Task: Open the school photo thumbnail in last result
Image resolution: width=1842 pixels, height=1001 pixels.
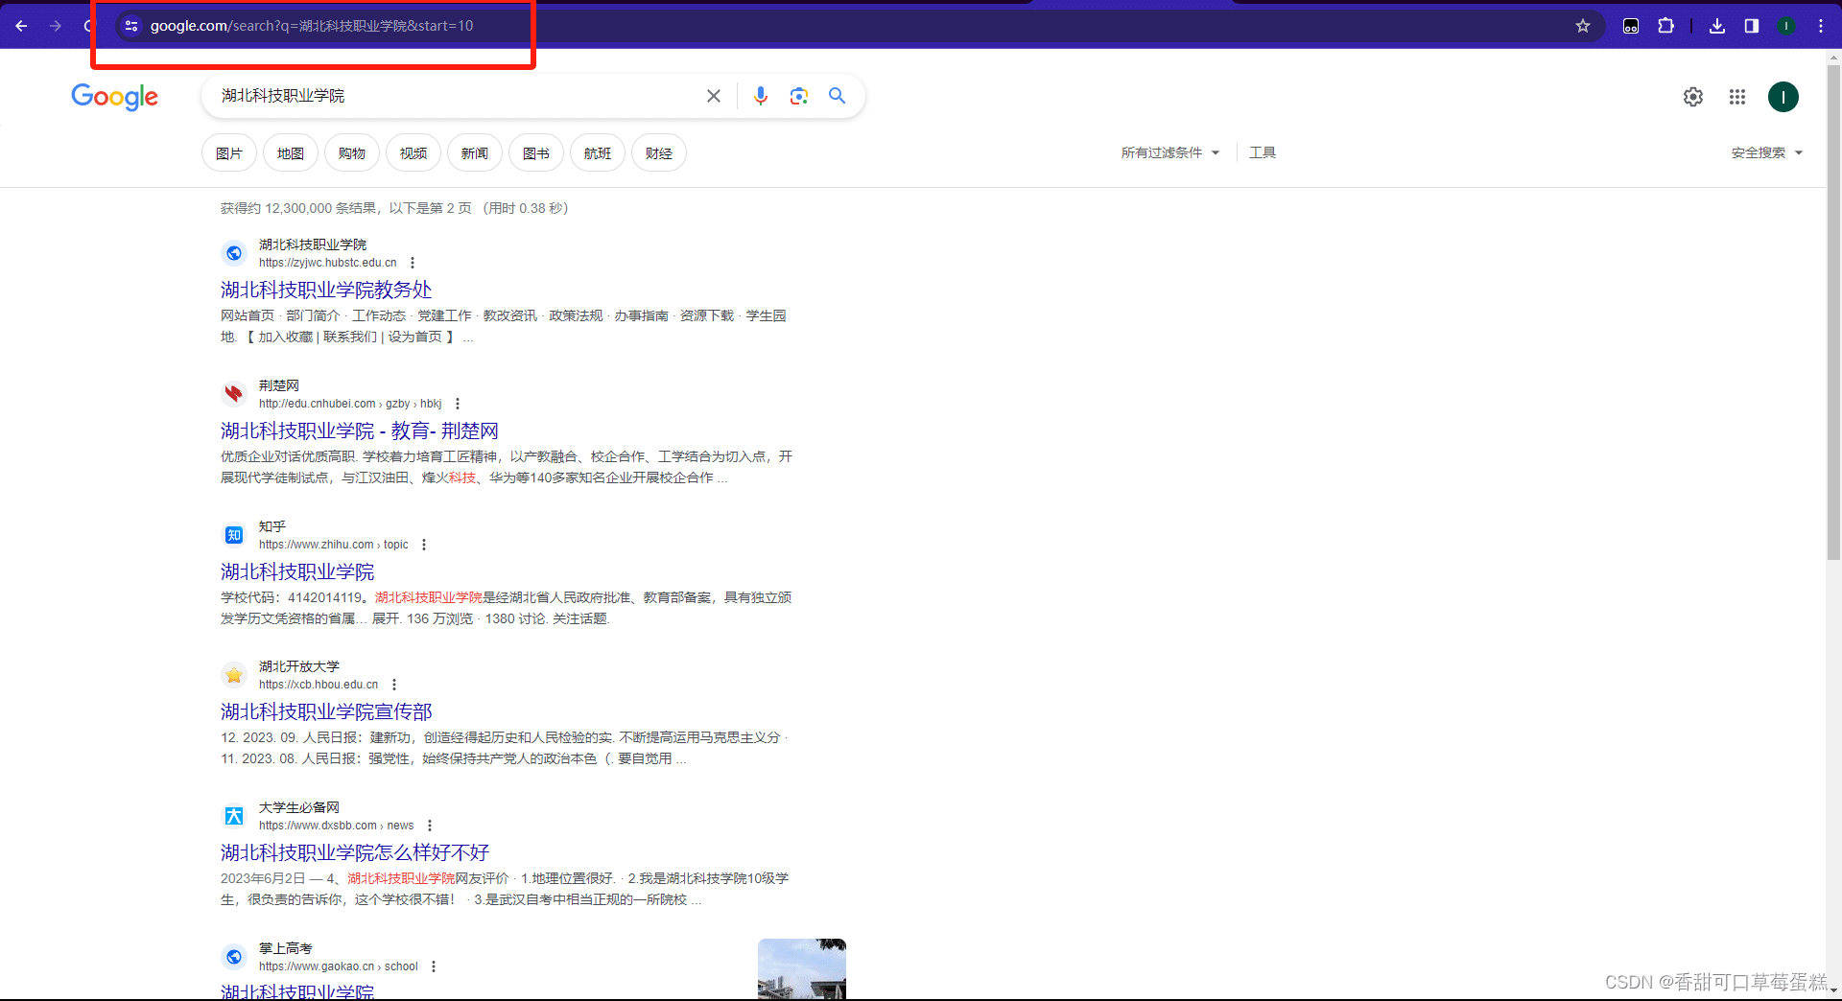Action: 802,969
